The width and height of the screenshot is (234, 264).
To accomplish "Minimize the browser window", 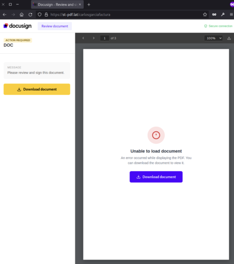I will (x=18, y=4).
